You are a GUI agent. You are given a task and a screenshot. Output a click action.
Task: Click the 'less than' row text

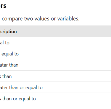click(x=6, y=76)
